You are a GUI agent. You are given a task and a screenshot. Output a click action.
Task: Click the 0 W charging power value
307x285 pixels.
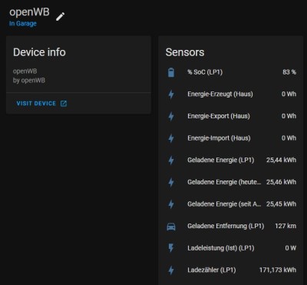pos(291,248)
